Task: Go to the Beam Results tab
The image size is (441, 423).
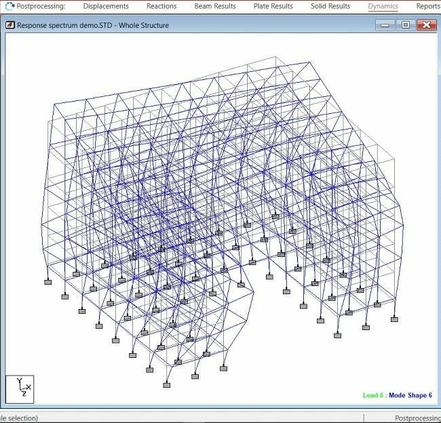Action: (215, 6)
